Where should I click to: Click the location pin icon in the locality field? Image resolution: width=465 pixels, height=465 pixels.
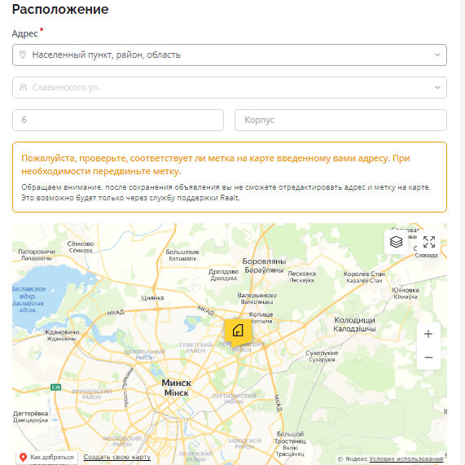[x=23, y=55]
